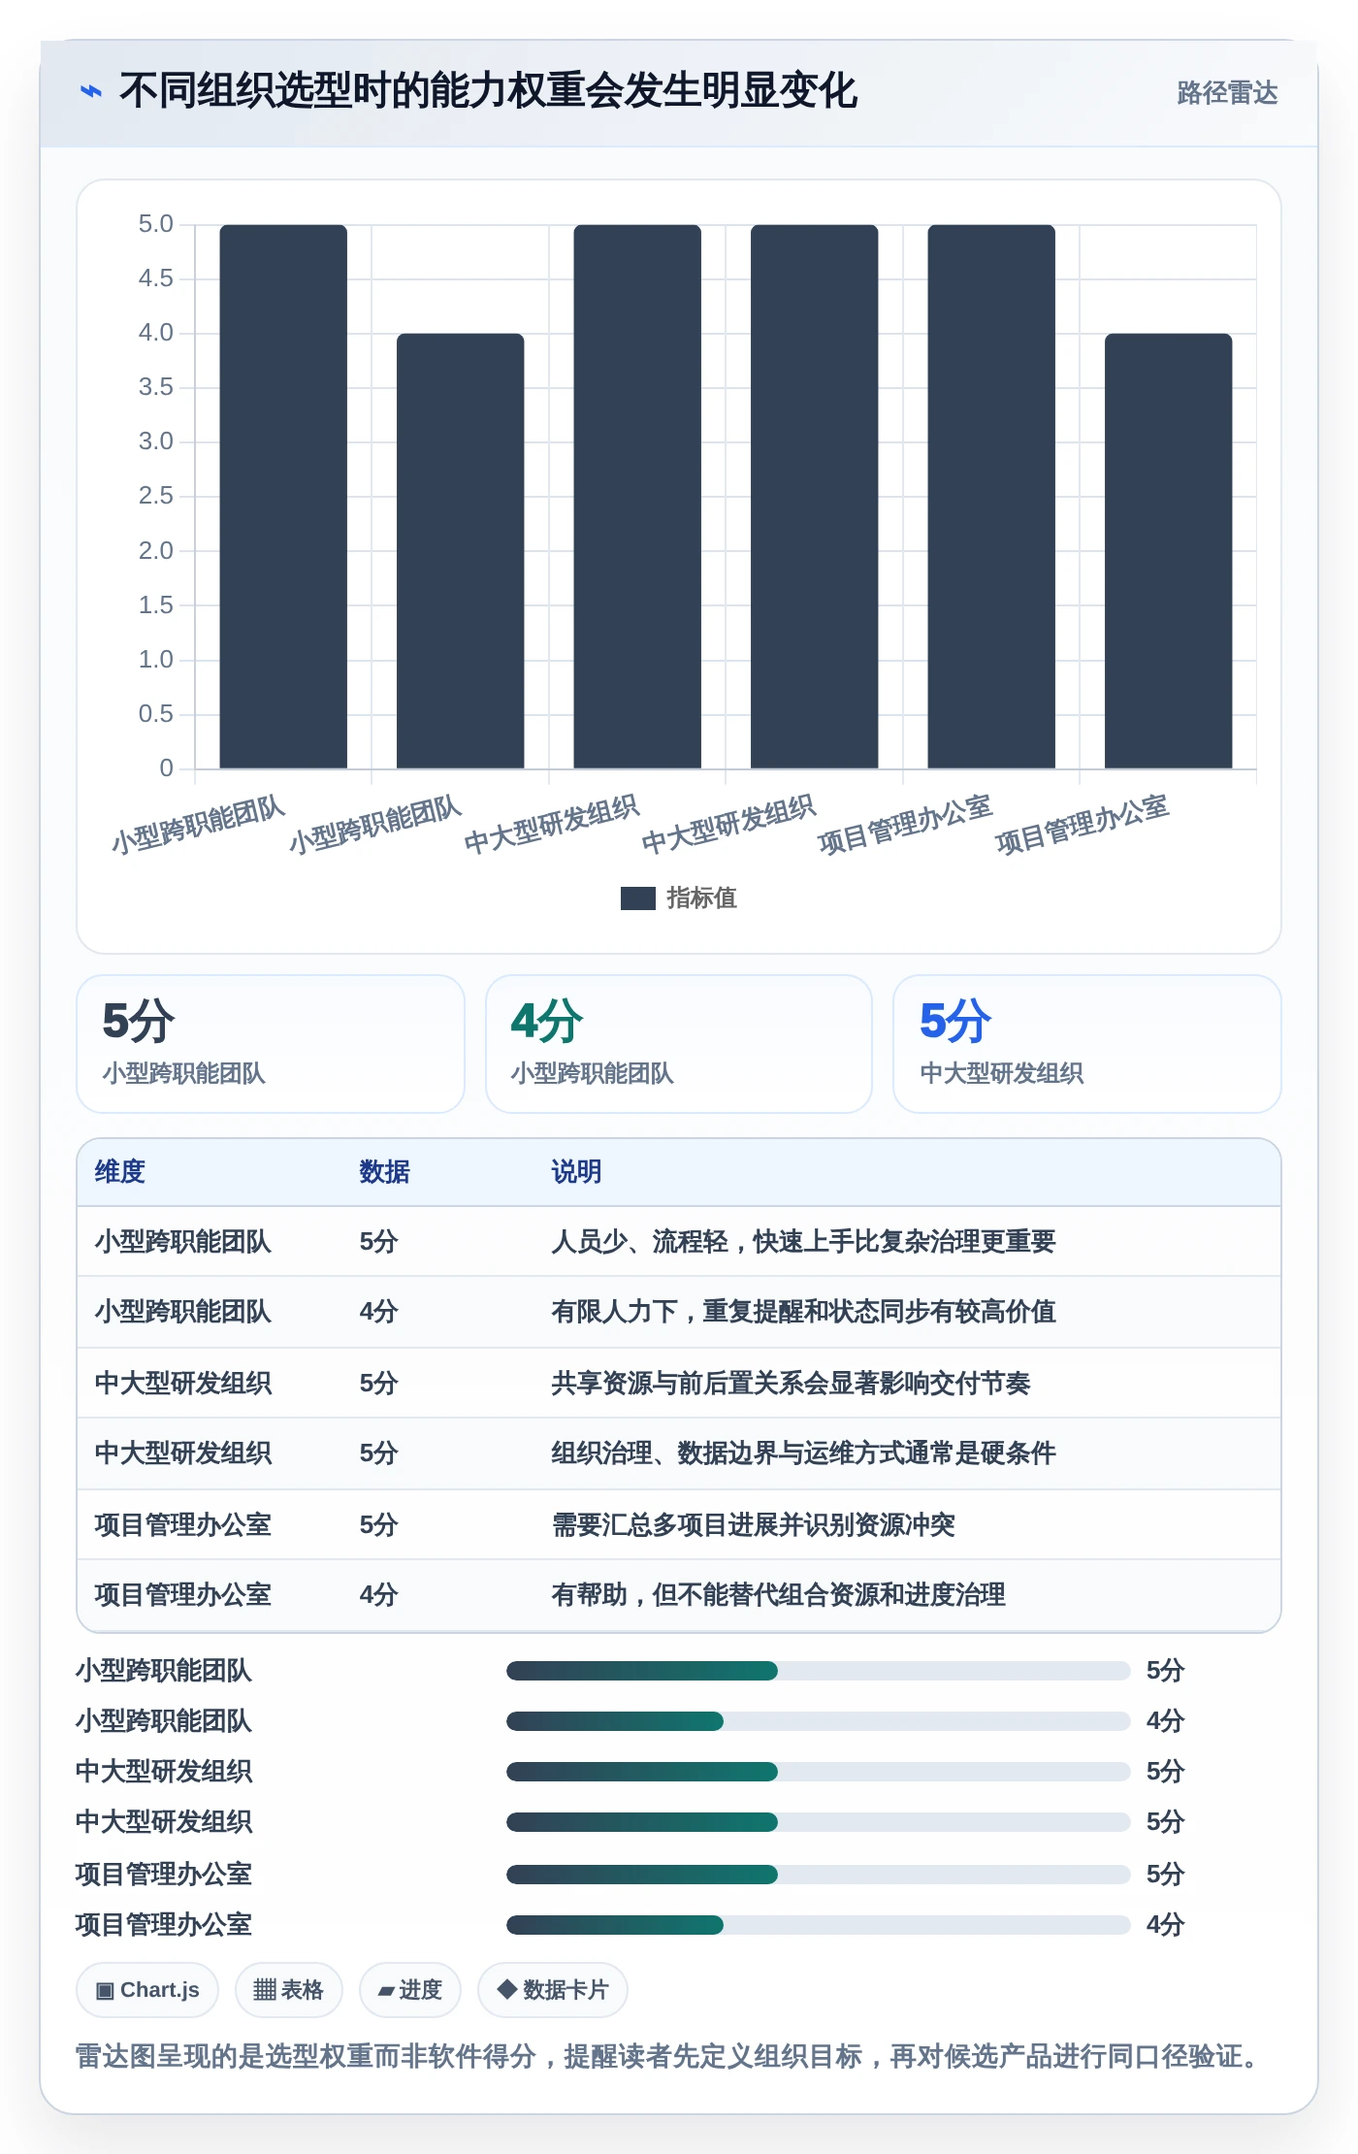Click the 5.0 label on the y-axis
The width and height of the screenshot is (1358, 2154).
pyautogui.click(x=155, y=224)
